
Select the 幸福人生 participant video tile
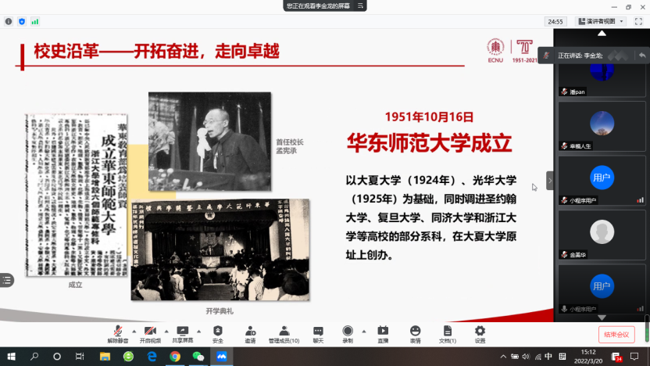tap(601, 128)
